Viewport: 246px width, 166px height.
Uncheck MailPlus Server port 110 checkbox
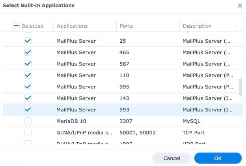(x=28, y=75)
